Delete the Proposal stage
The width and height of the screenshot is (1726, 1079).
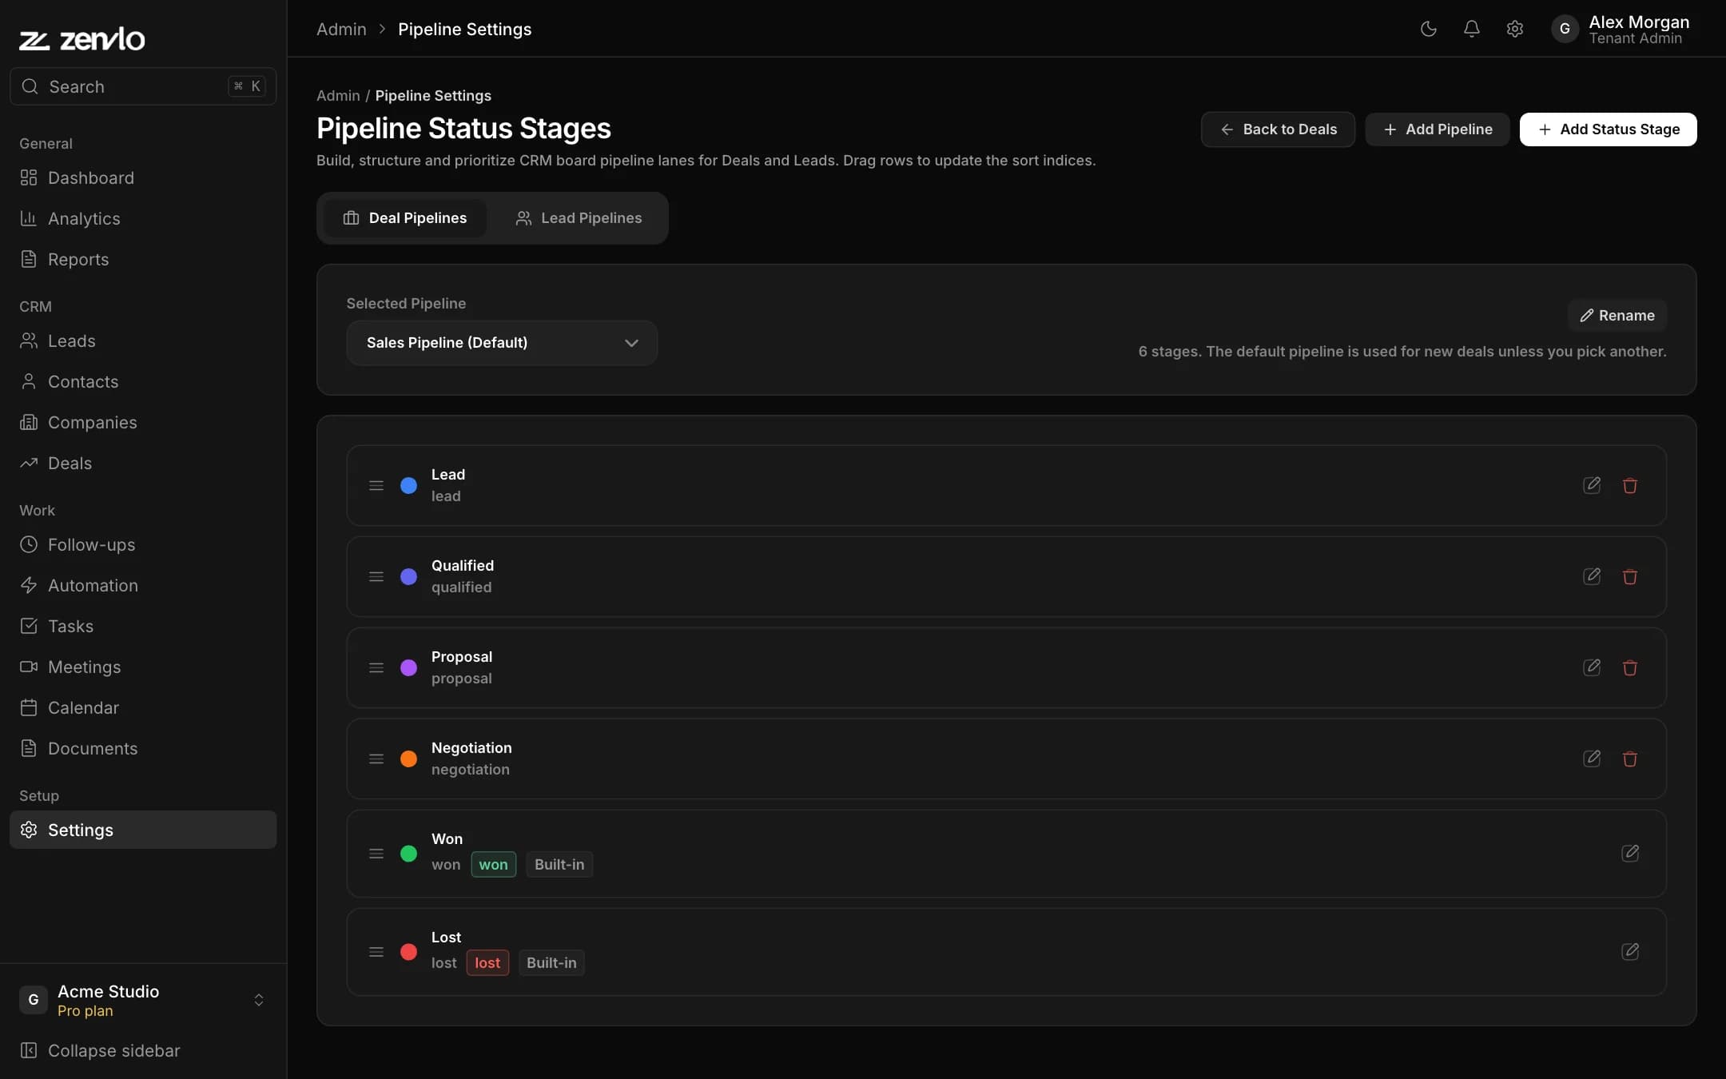(1630, 667)
